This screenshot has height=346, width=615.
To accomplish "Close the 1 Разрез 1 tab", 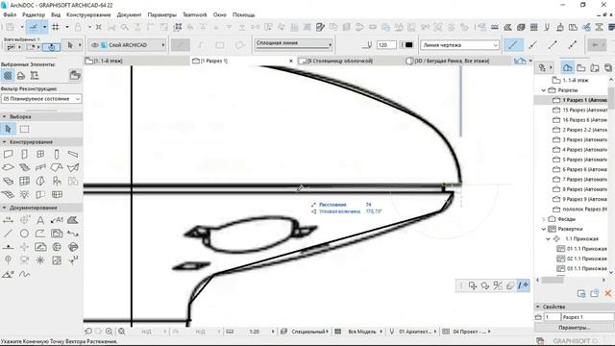I will 291,61.
